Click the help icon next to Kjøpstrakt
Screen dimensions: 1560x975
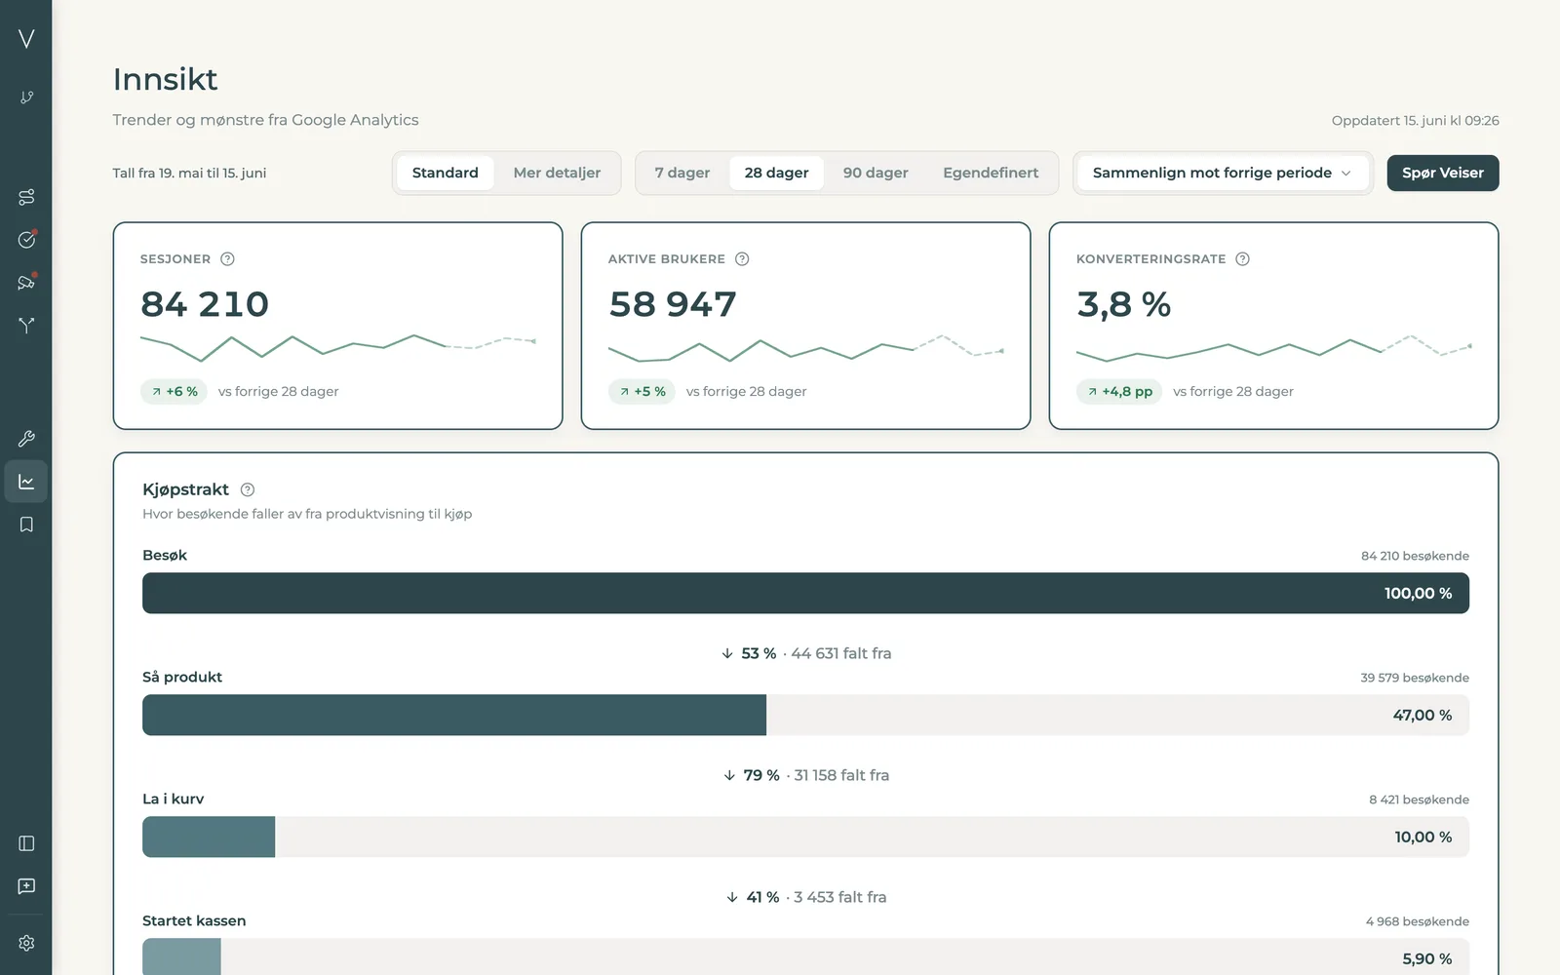[248, 489]
